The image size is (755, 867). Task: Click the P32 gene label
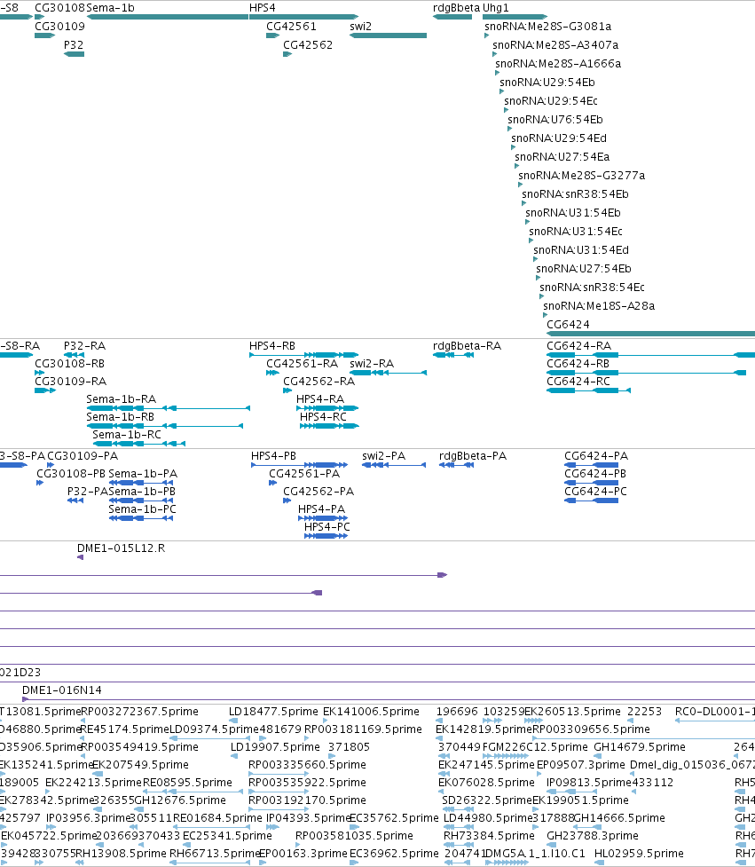[74, 44]
